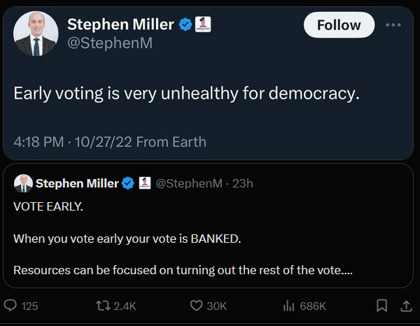View the main author's large profile photo

[x=36, y=34]
